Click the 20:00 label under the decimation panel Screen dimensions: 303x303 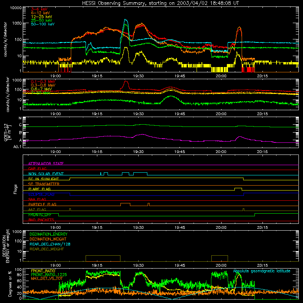[221, 266]
